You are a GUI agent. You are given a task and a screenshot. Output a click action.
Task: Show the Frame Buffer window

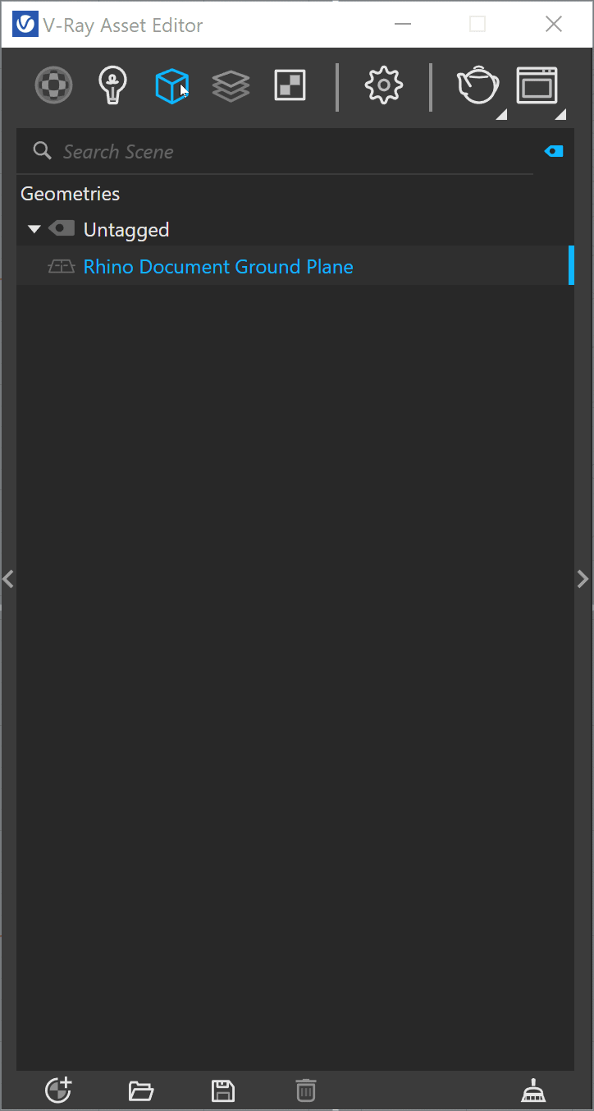click(x=537, y=85)
